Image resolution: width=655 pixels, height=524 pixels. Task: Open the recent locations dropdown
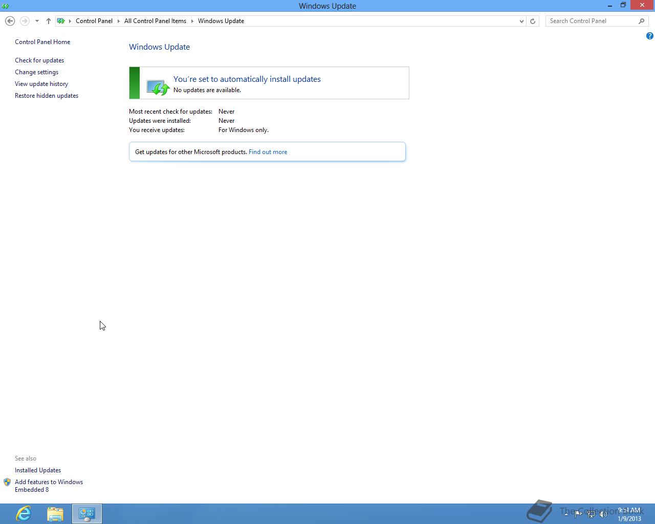point(37,21)
